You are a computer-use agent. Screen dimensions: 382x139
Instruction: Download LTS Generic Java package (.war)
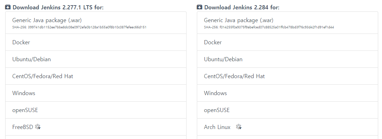tap(96, 23)
